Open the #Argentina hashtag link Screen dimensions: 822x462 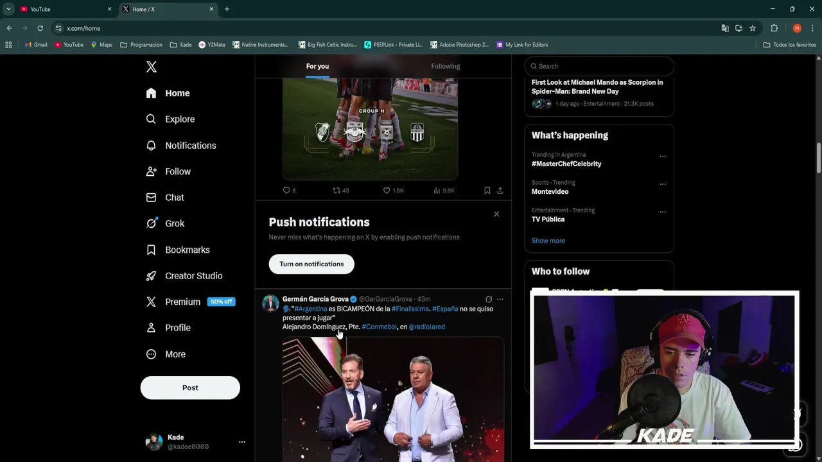(x=311, y=309)
